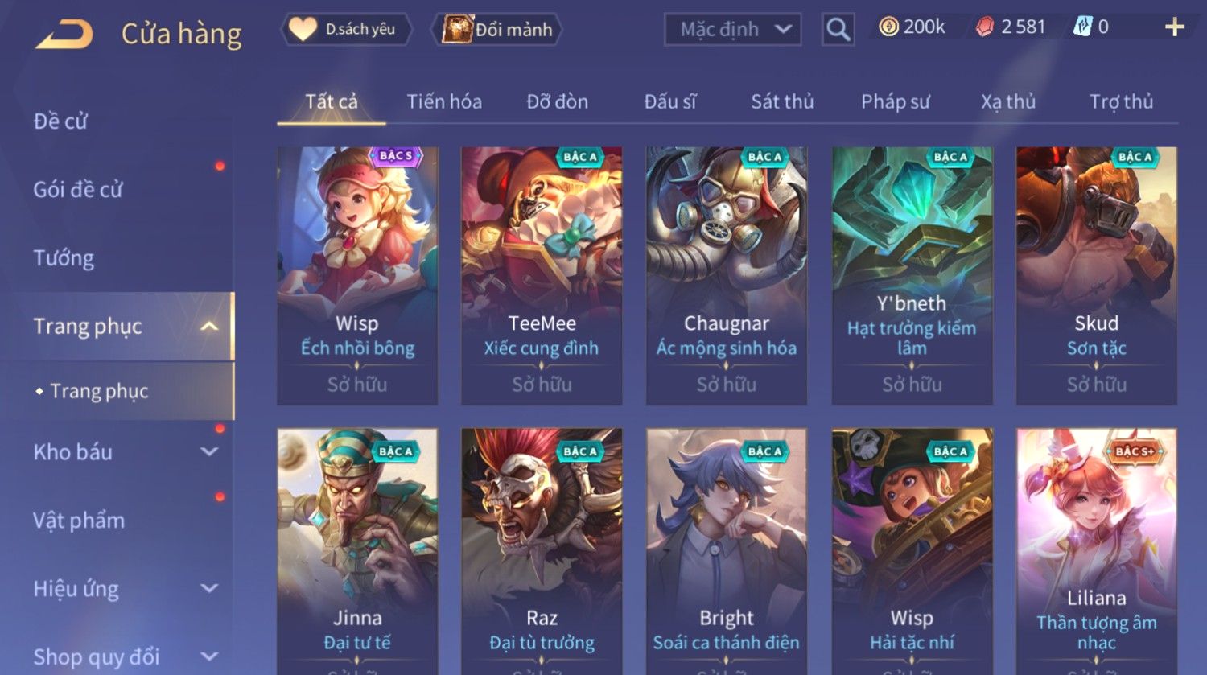Image resolution: width=1207 pixels, height=675 pixels.
Task: Expand the Hiệu ứng section
Action: (209, 589)
